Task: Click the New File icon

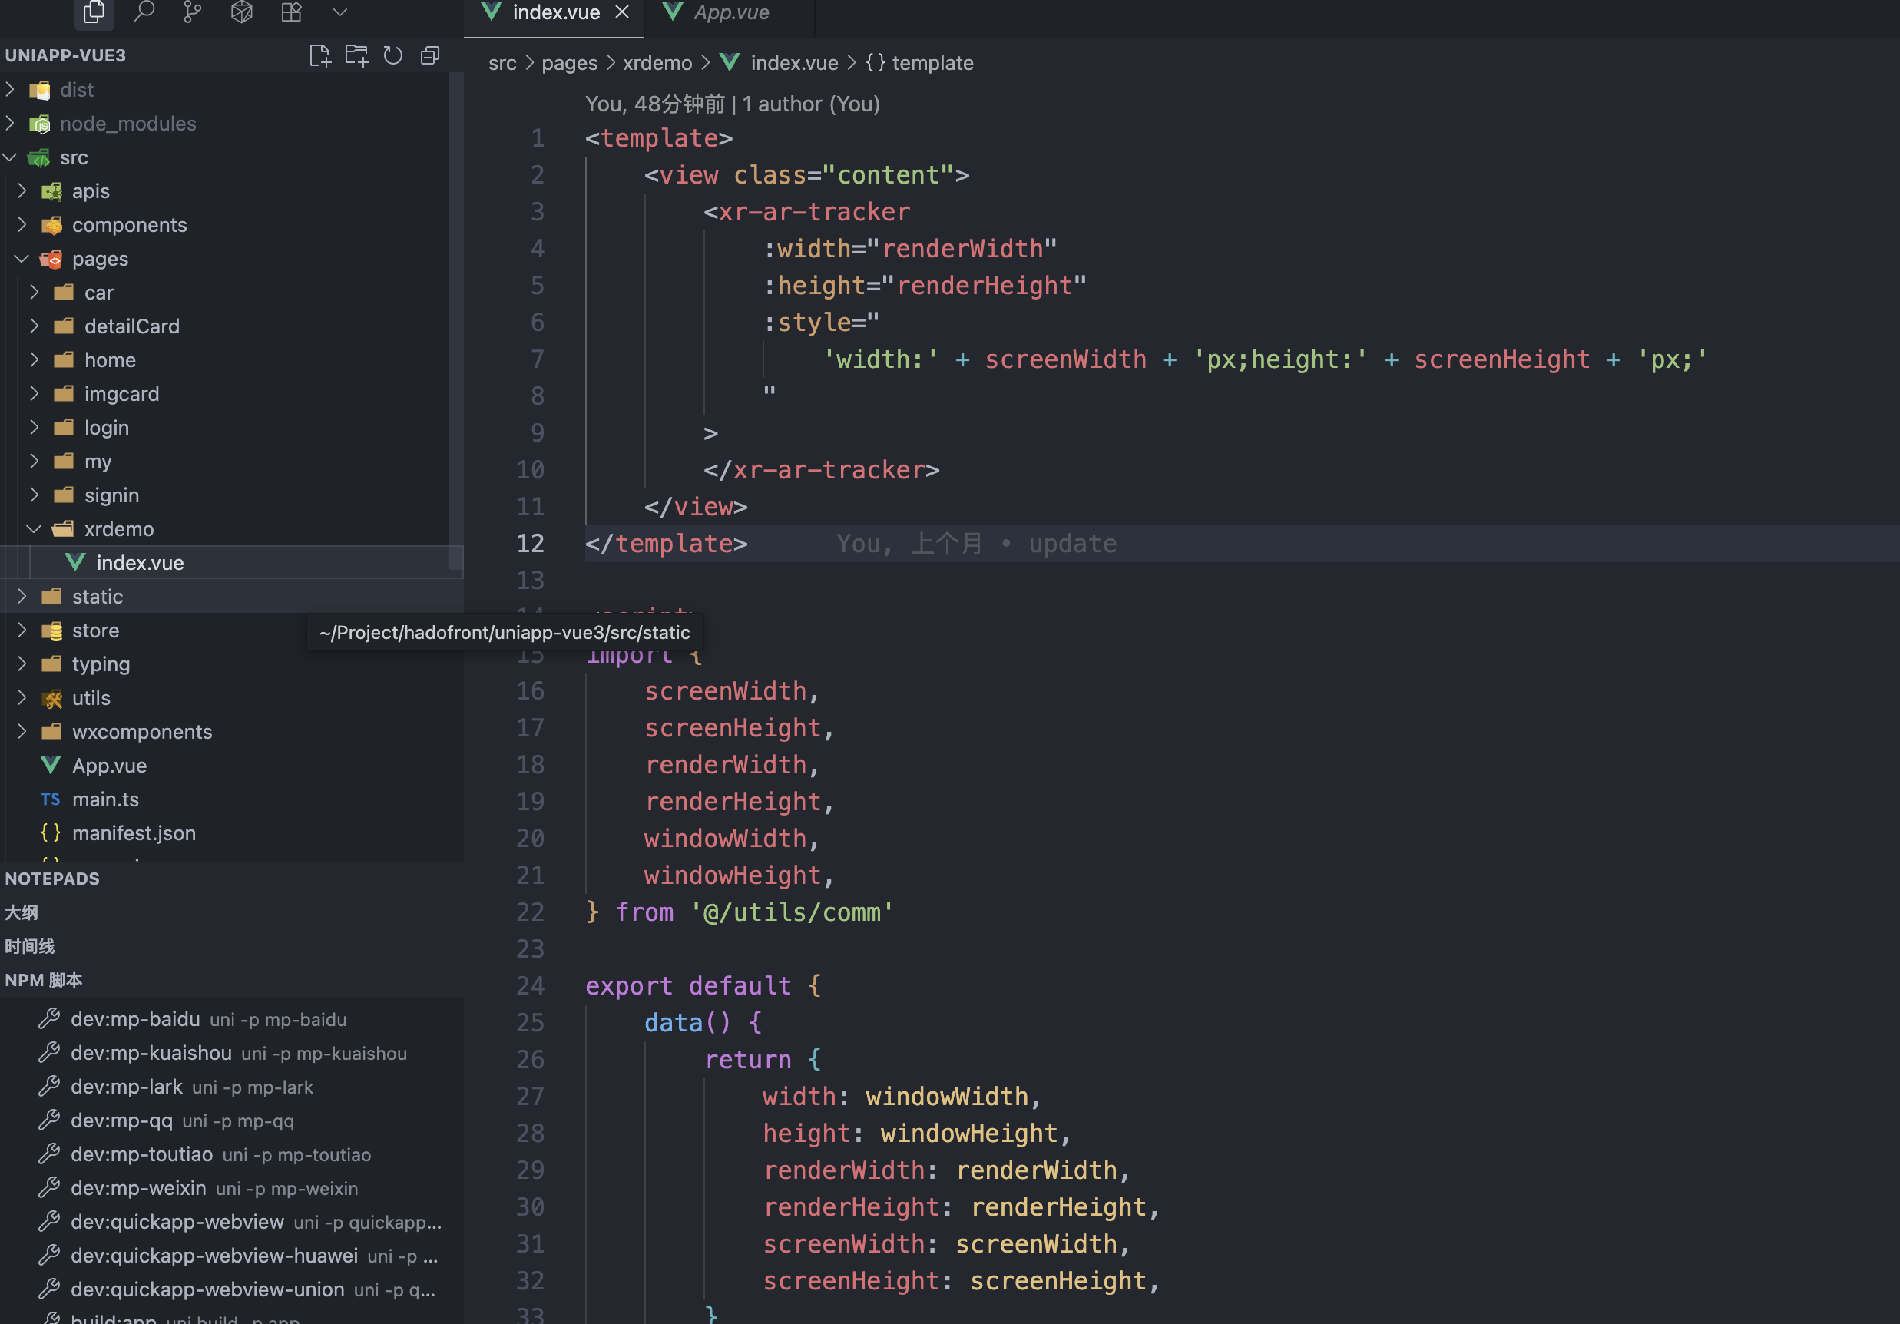Action: (319, 55)
